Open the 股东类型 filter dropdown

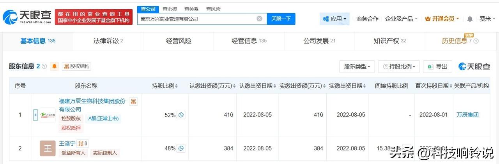tap(357, 66)
